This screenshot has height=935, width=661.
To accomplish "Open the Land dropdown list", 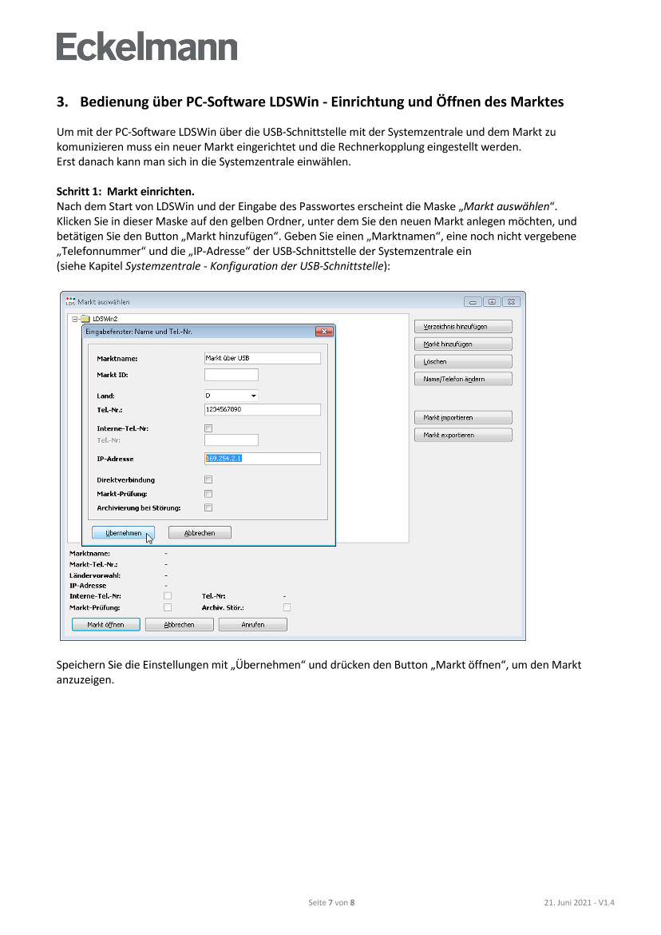I will 254,396.
